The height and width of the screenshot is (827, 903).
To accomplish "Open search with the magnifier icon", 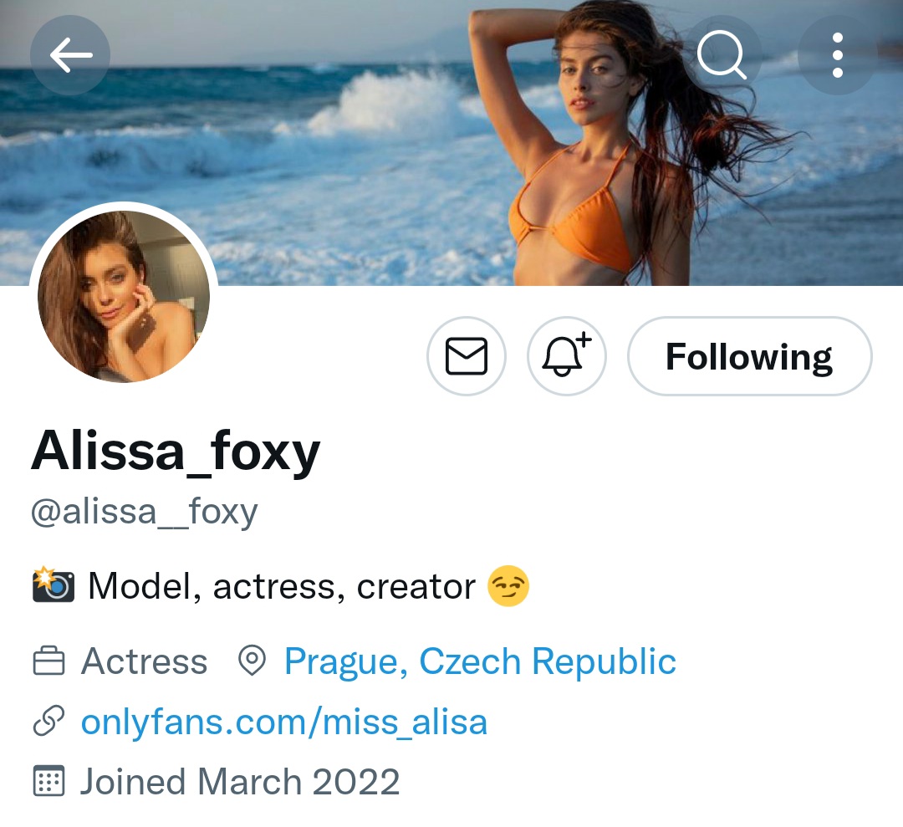I will click(x=722, y=55).
